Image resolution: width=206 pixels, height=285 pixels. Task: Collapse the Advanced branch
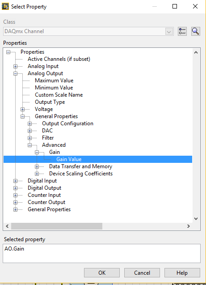click(x=30, y=145)
